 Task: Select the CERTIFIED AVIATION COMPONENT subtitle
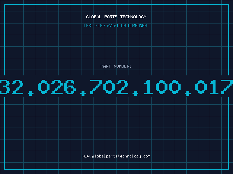point(116,26)
